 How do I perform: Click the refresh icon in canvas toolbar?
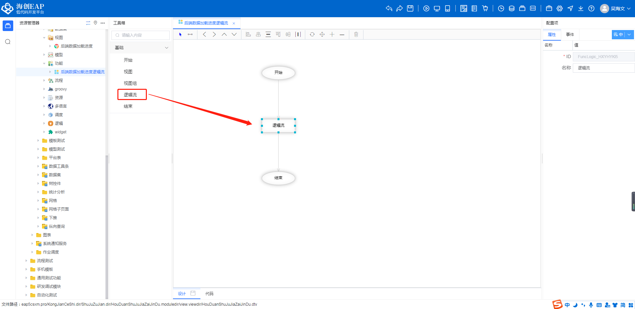tap(312, 34)
